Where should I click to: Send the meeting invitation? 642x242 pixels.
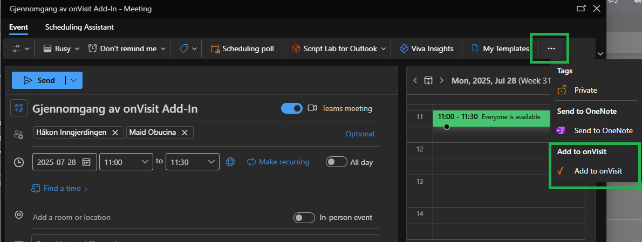click(39, 80)
